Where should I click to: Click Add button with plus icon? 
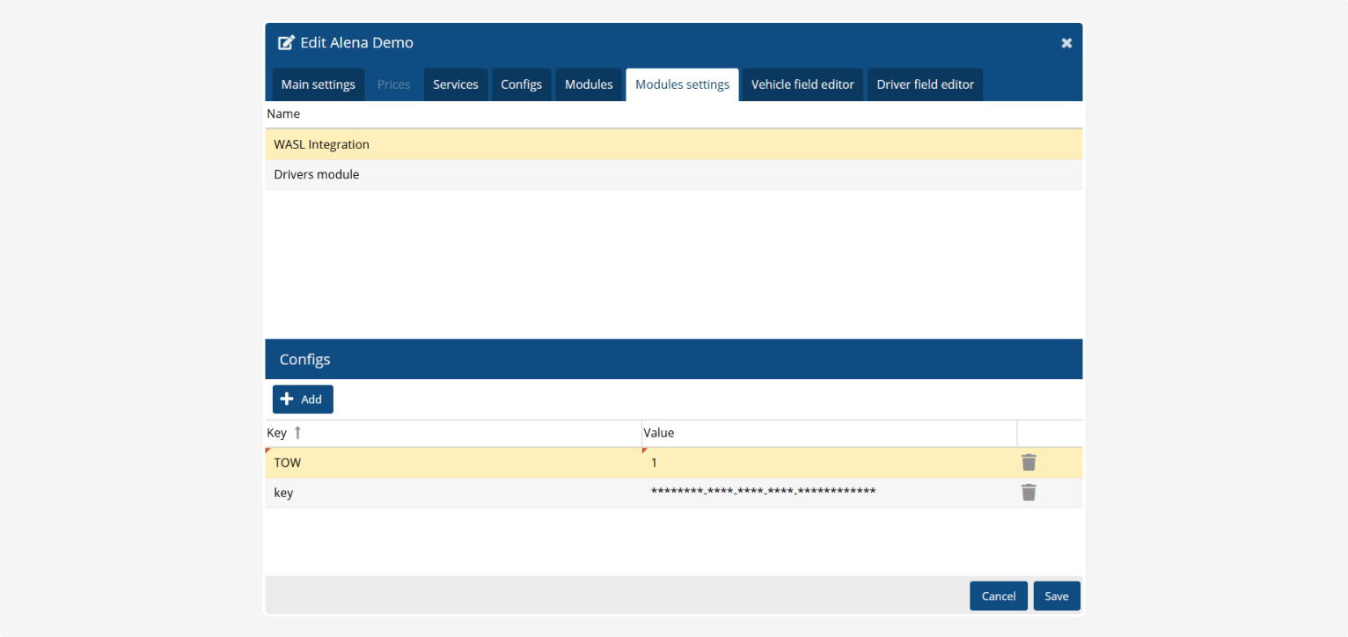[x=303, y=399]
